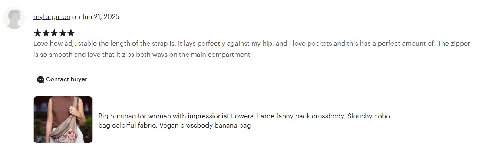Click the "Vegan crossbody banana bag" title line
498x168 pixels.
[x=205, y=125]
